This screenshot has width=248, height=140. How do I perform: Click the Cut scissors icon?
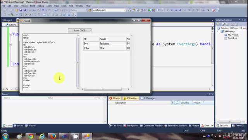[30, 10]
